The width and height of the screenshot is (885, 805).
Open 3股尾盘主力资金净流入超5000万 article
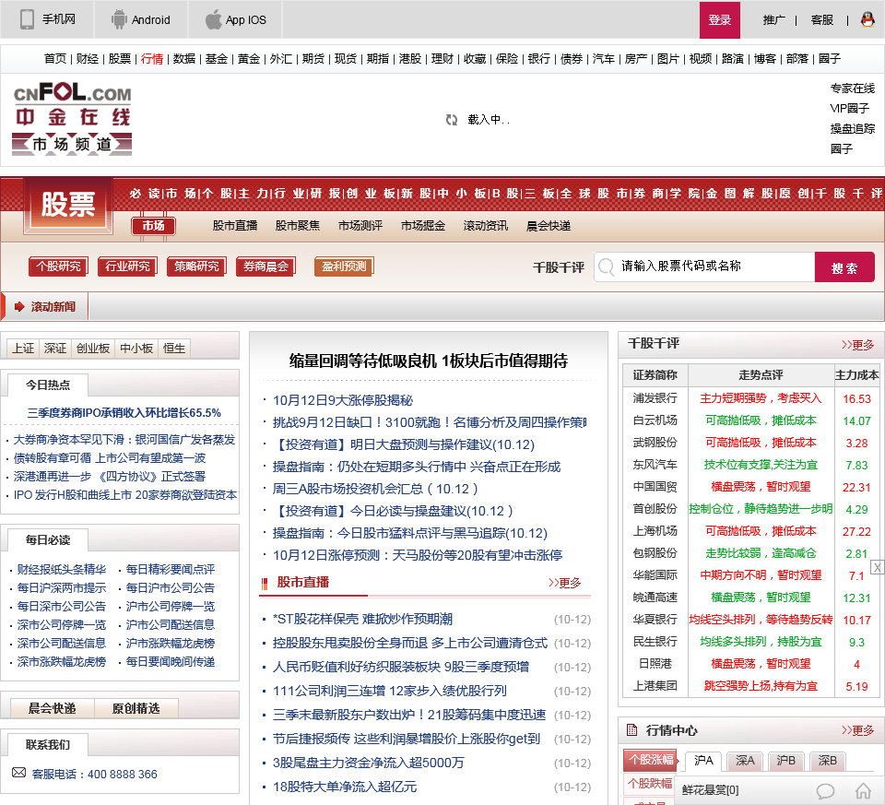coord(368,763)
